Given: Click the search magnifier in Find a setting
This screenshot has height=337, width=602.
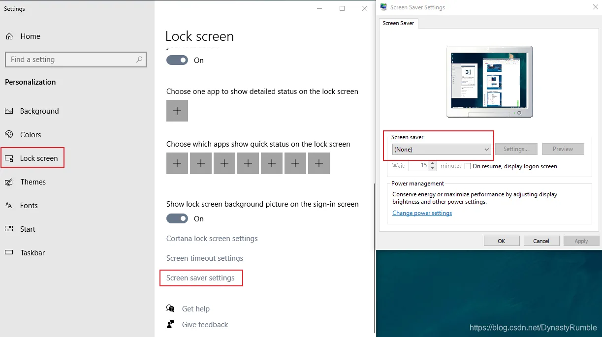Looking at the screenshot, I should click(x=140, y=60).
